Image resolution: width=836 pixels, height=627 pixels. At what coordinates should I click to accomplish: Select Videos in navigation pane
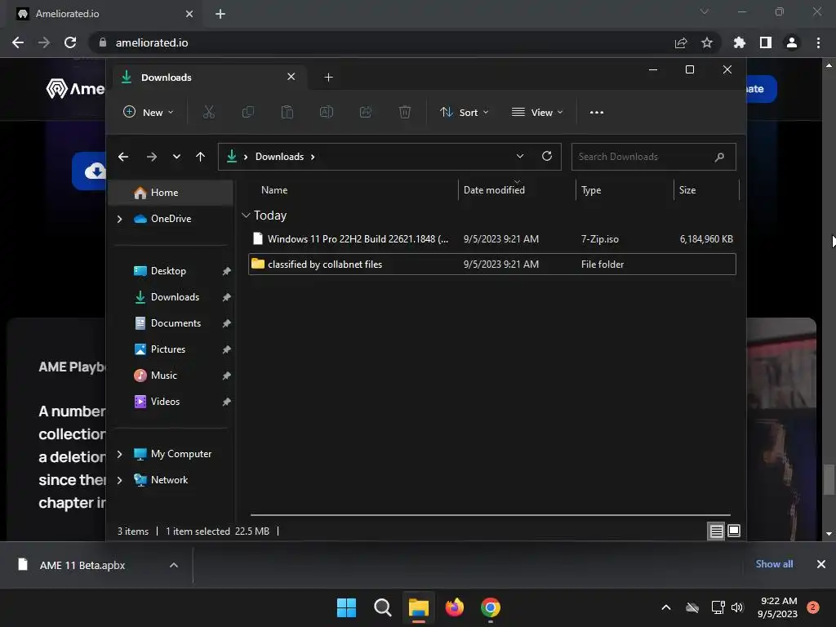[171, 402]
